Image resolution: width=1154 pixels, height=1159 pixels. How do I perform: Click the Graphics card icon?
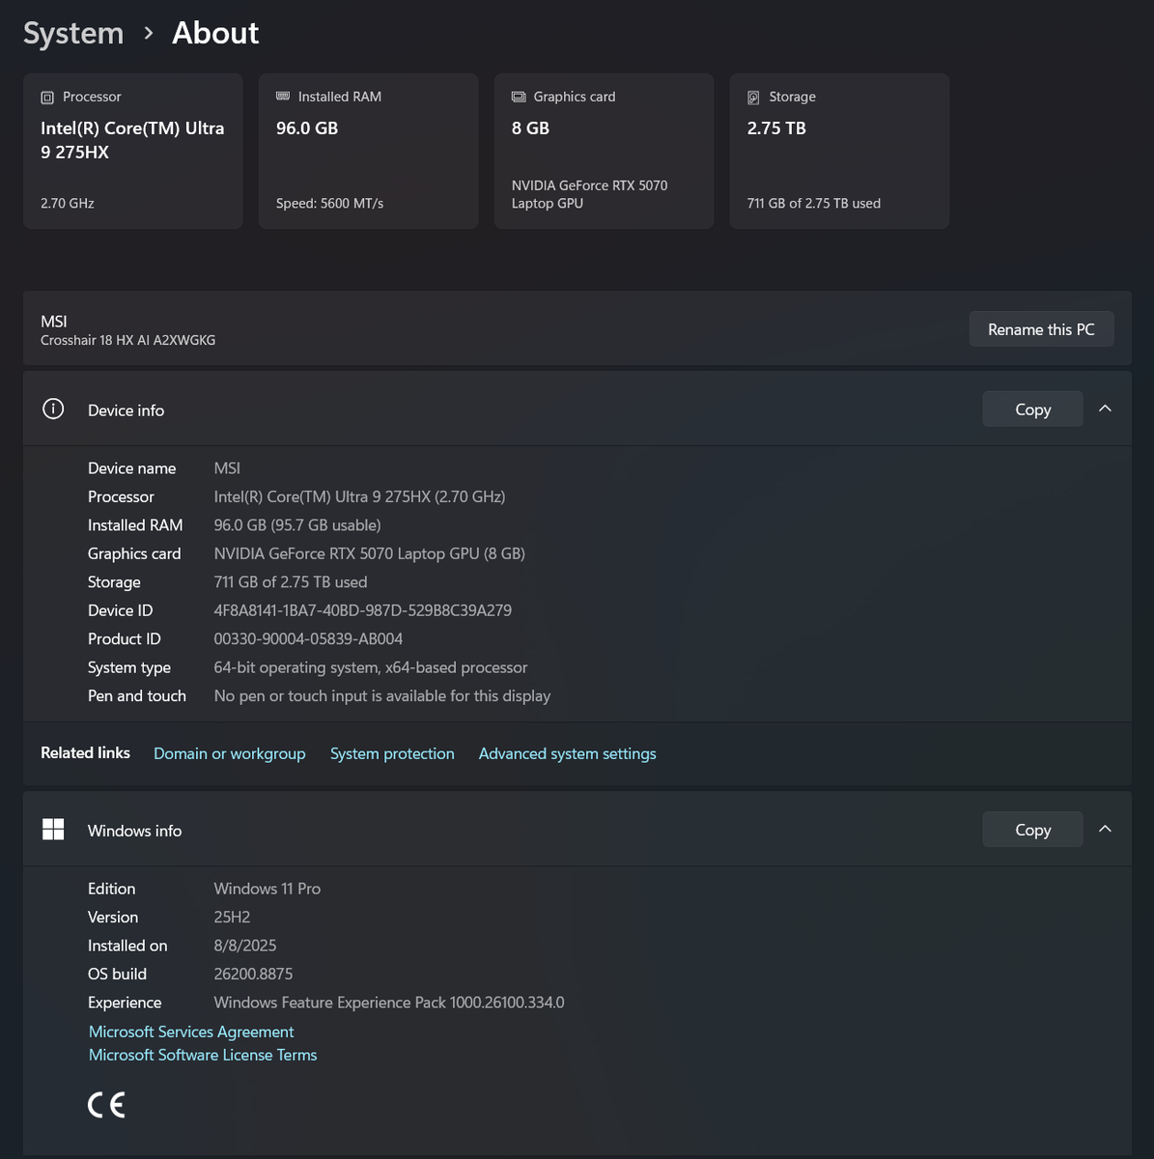click(x=519, y=97)
